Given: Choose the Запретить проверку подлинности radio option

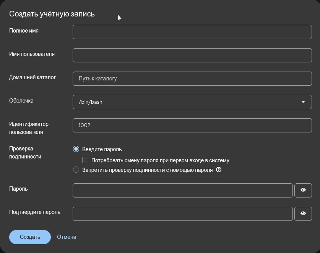Looking at the screenshot, I should [x=76, y=170].
